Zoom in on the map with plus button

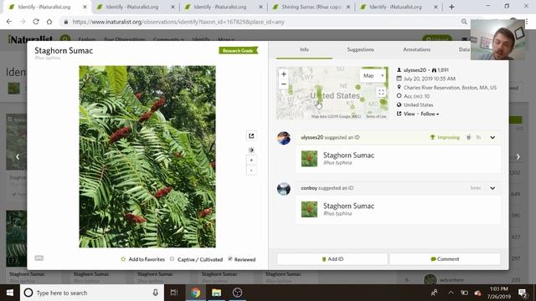click(283, 74)
